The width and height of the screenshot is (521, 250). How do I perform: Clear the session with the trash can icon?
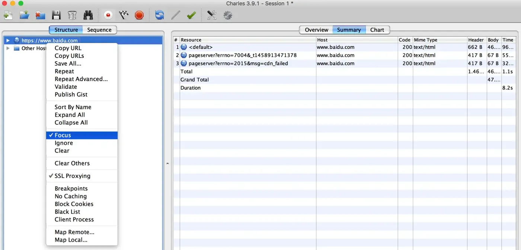click(x=72, y=15)
